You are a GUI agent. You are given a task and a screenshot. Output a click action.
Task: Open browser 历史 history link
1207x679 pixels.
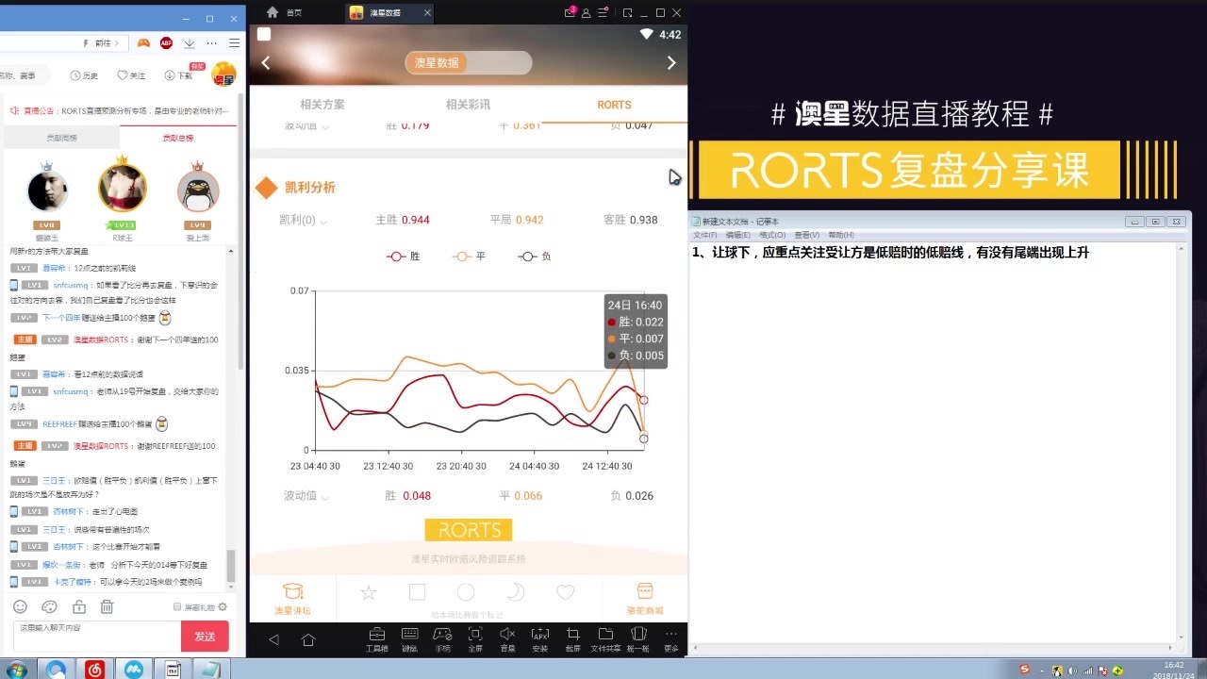[x=84, y=75]
